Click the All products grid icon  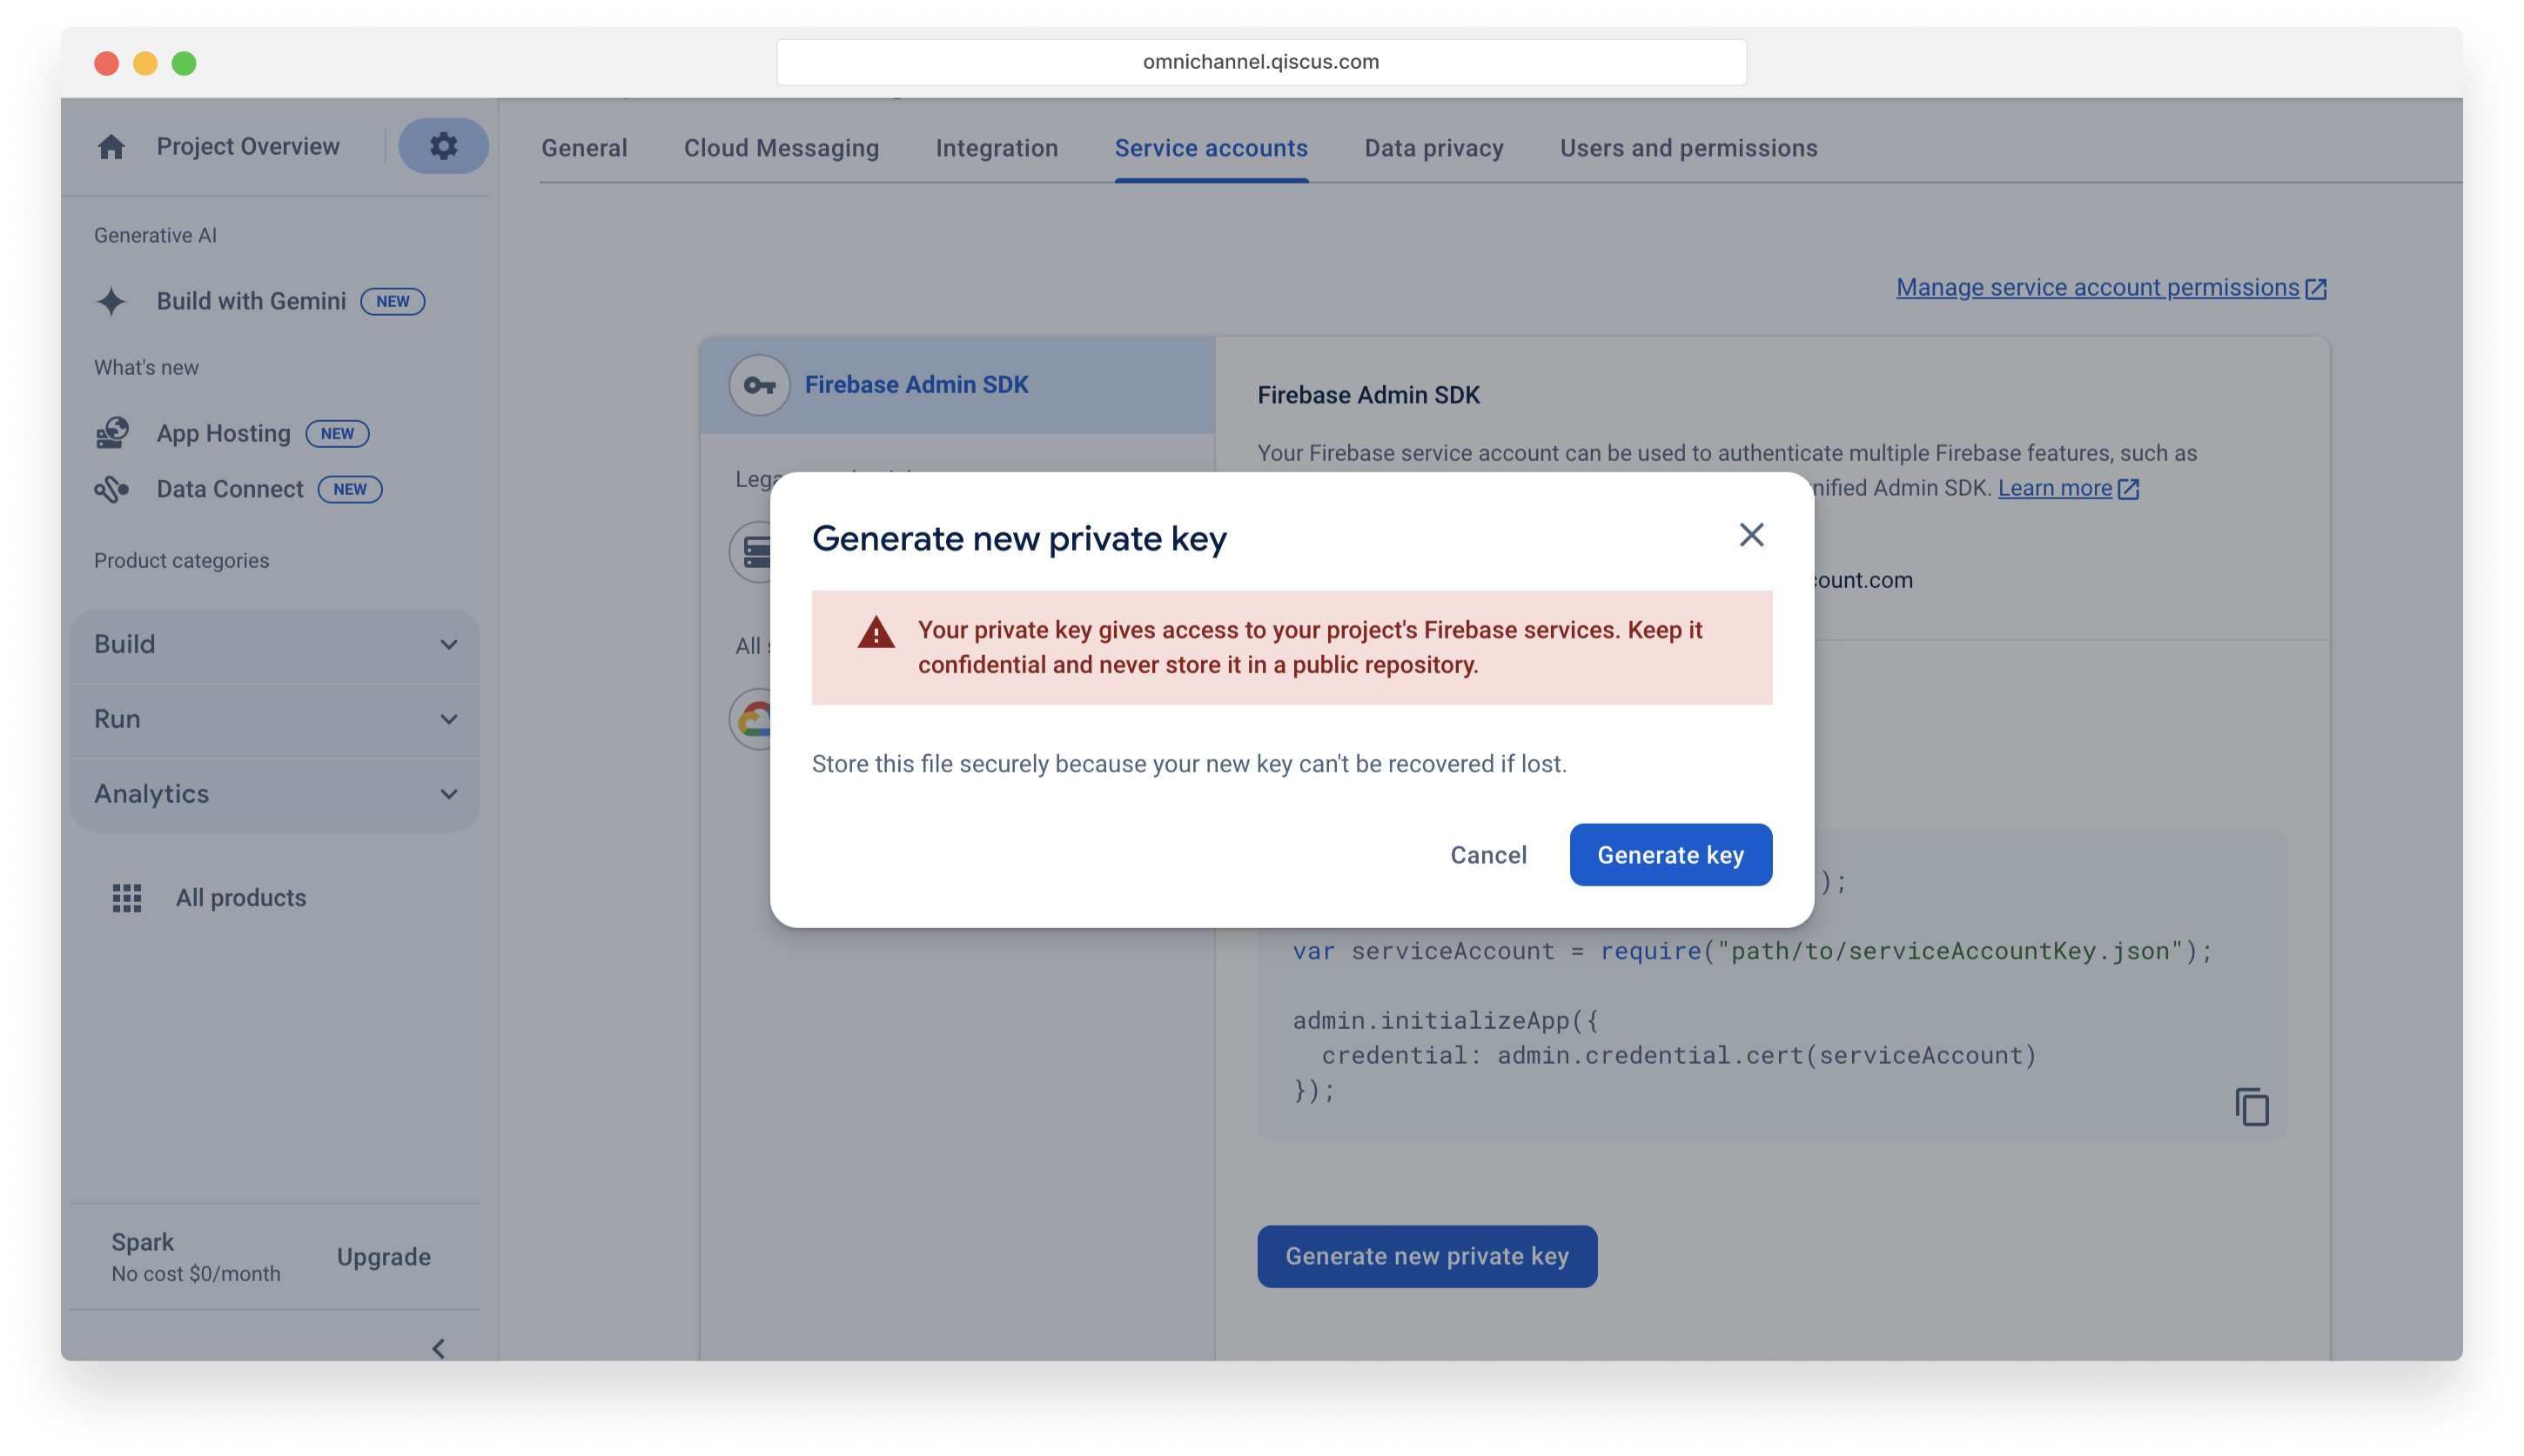[x=127, y=898]
